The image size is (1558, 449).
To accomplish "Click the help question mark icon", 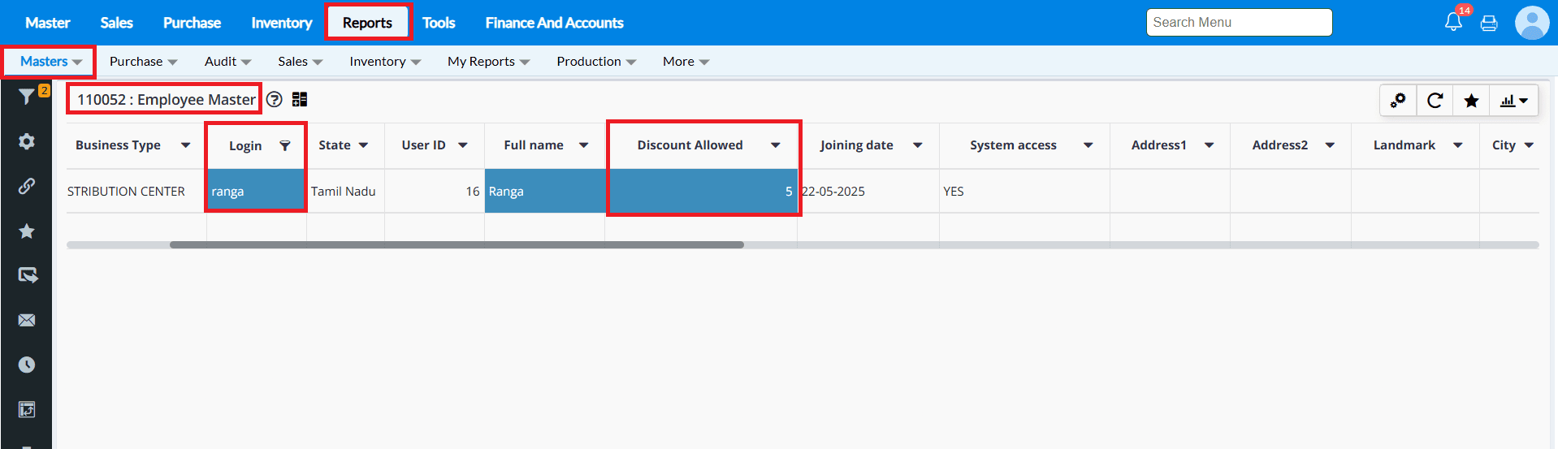I will coord(275,100).
